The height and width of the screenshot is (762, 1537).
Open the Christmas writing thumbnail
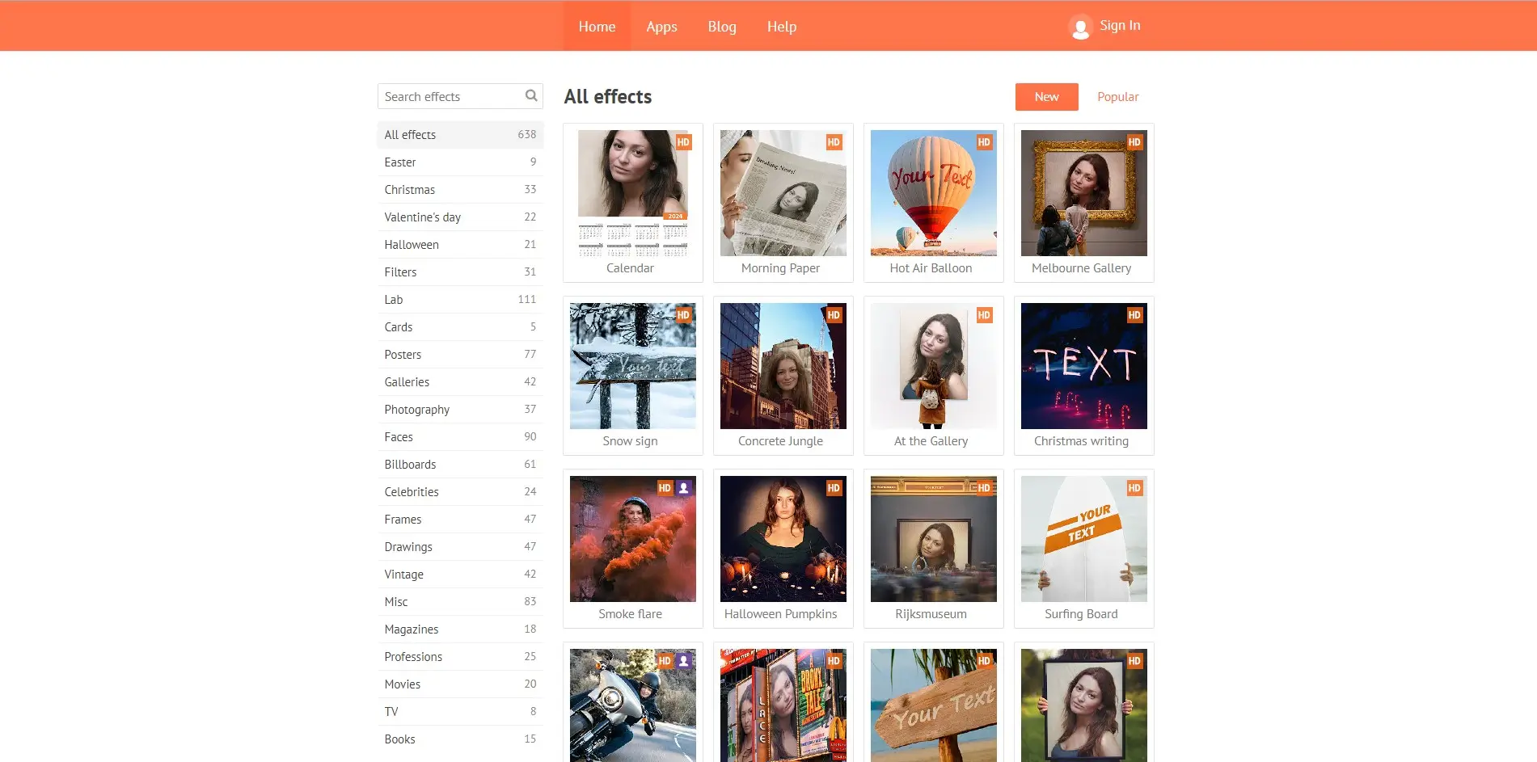[x=1084, y=366]
